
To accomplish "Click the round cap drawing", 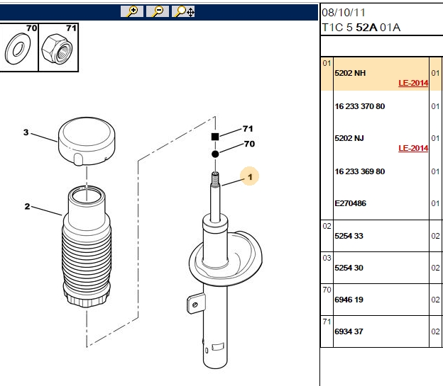I will tap(87, 141).
